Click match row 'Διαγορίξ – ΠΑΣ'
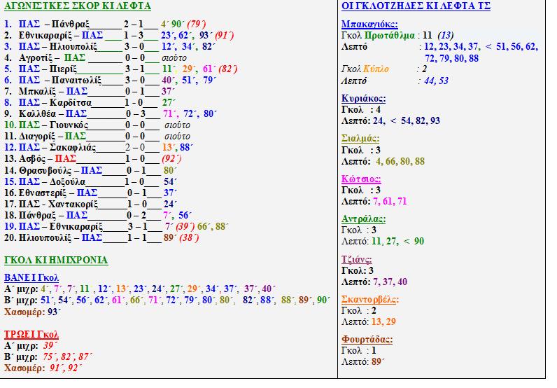 pos(97,136)
